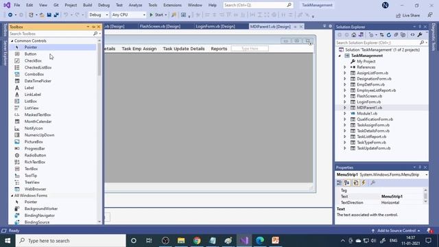
Task: Open the Properties object selector dropdown MenuStrip1
Action: pyautogui.click(x=426, y=175)
